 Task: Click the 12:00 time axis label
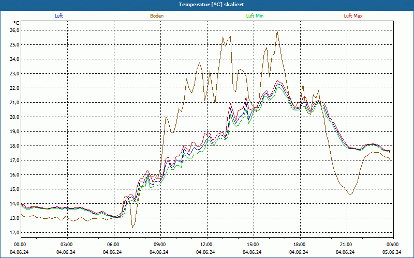[205, 245]
